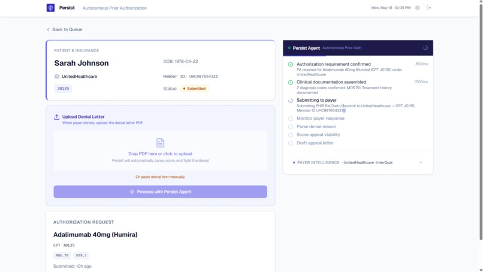Open settings via the gear icon
This screenshot has width=483, height=272.
pyautogui.click(x=418, y=8)
